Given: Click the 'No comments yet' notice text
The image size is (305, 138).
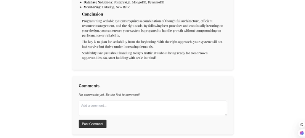Looking at the screenshot, I should [x=109, y=95].
